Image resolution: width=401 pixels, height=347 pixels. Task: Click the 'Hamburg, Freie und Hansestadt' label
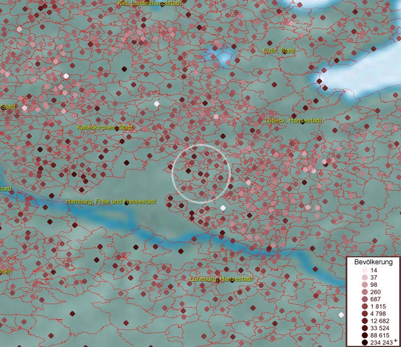(x=111, y=201)
